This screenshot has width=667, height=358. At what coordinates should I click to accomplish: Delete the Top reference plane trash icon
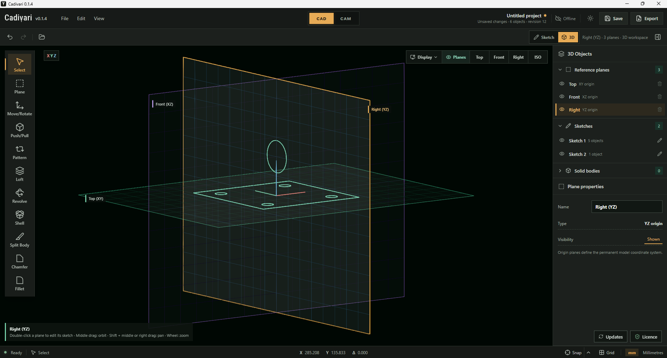point(659,84)
